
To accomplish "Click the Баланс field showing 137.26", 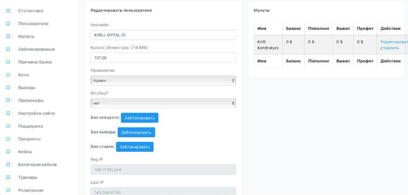I will tap(163, 58).
